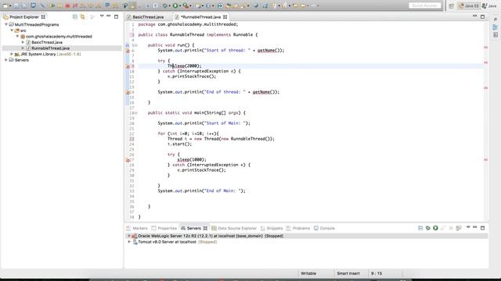Collapse the MultiThreadedPrograms project node
501x281 pixels.
coord(6,24)
